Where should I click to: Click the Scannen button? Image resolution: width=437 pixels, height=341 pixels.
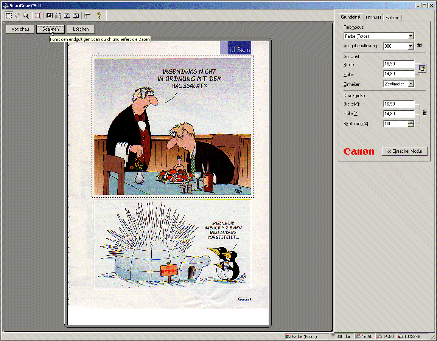[50, 29]
